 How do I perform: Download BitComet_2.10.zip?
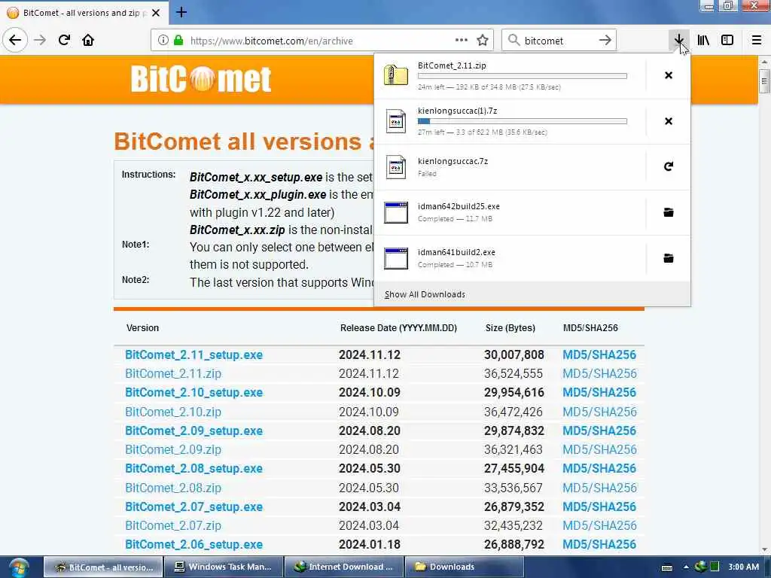[x=173, y=412]
